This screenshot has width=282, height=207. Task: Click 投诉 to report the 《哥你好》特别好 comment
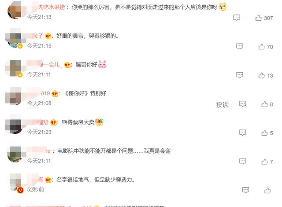[222, 104]
